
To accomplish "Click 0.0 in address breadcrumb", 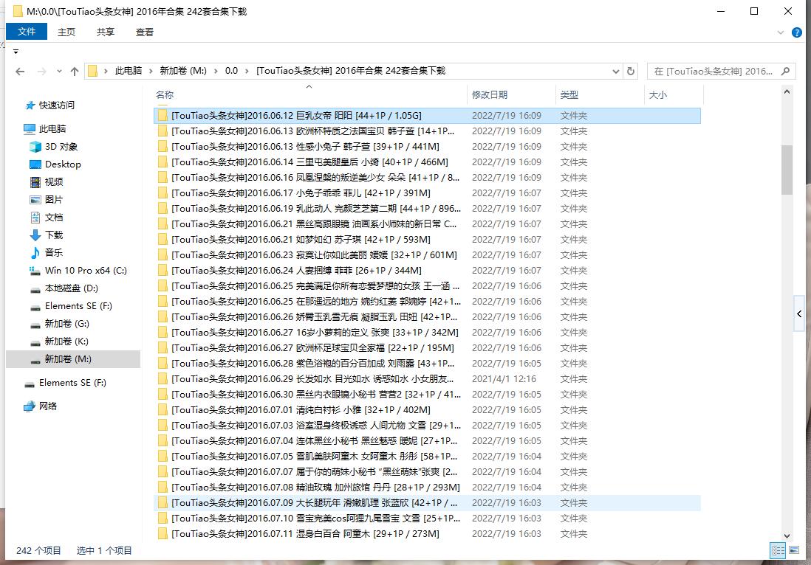I will pos(231,71).
